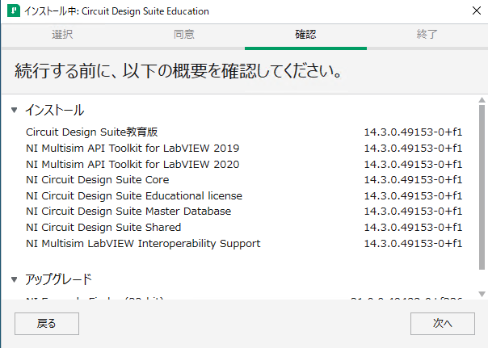The width and height of the screenshot is (488, 348).
Task: Switch to the 同意 tab
Action: pos(184,34)
